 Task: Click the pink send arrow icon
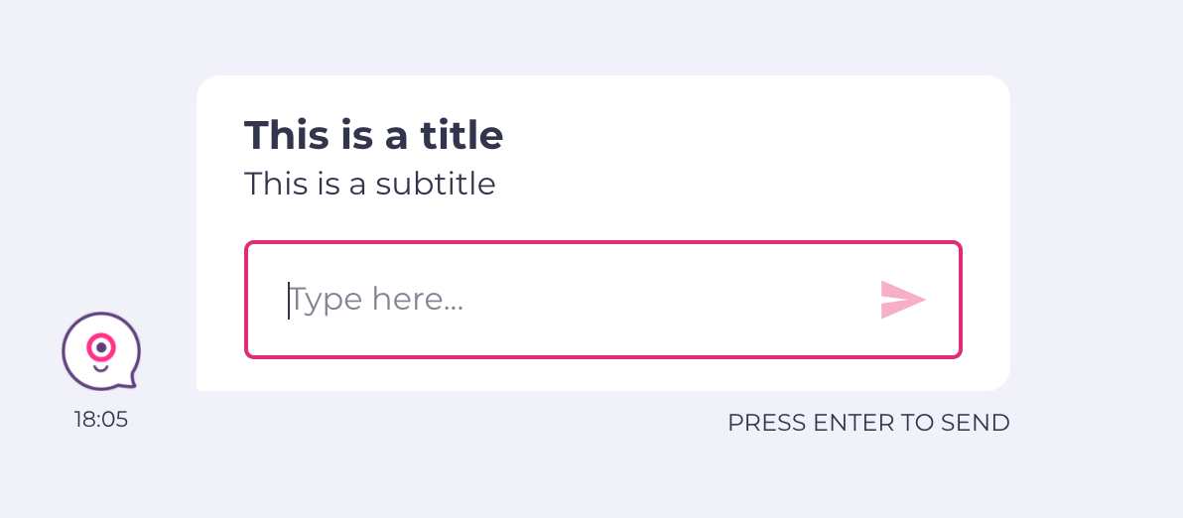tap(903, 300)
